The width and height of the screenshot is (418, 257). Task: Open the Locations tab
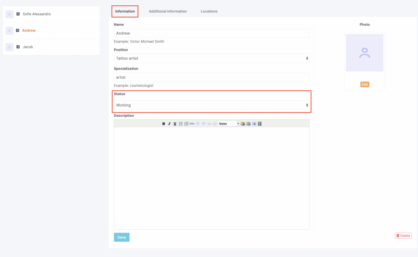[x=209, y=11]
